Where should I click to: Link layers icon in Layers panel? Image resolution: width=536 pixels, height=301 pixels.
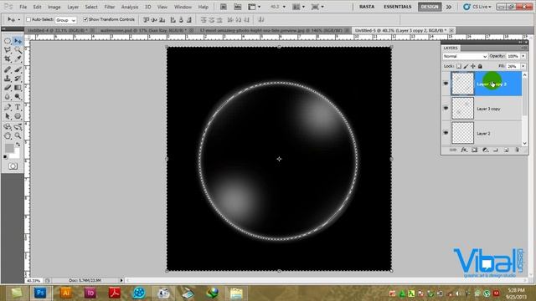(453, 150)
